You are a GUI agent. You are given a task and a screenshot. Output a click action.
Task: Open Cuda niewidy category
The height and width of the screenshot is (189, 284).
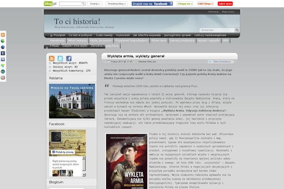pos(104,35)
